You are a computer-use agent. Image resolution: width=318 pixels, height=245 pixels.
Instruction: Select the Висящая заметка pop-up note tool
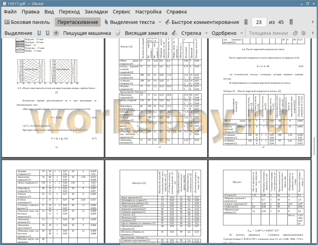point(146,33)
